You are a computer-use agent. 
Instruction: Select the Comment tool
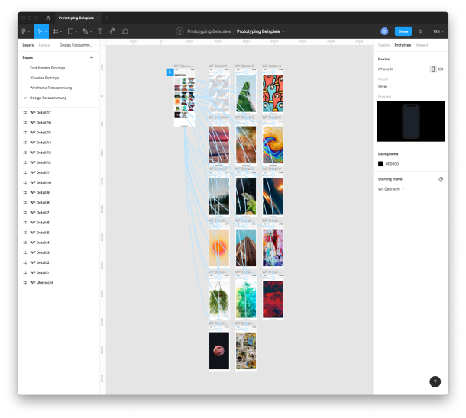coord(125,31)
